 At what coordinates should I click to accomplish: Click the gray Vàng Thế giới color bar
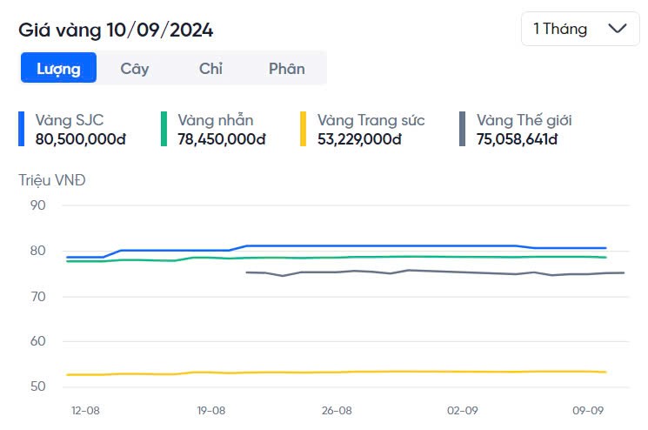click(x=463, y=129)
